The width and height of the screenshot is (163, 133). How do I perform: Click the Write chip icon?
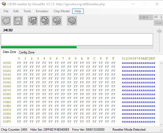[45, 21]
